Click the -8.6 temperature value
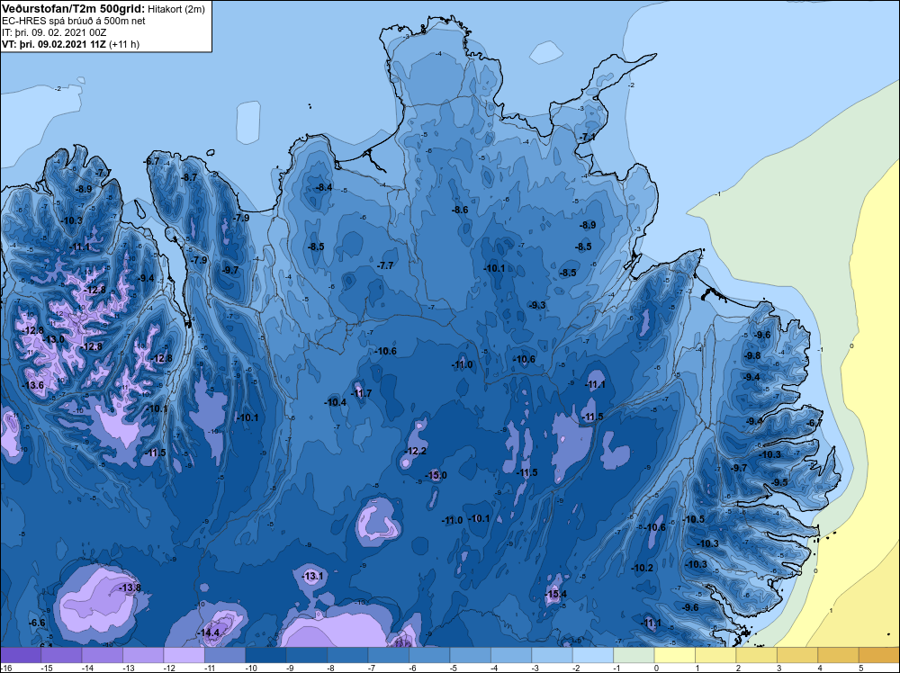900x673 pixels. [460, 210]
